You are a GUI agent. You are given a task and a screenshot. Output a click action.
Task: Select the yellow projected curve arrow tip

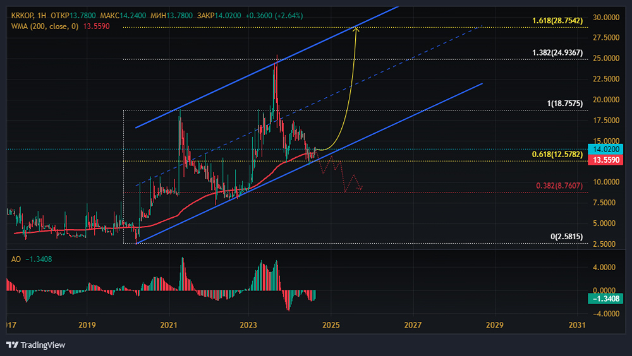click(356, 29)
